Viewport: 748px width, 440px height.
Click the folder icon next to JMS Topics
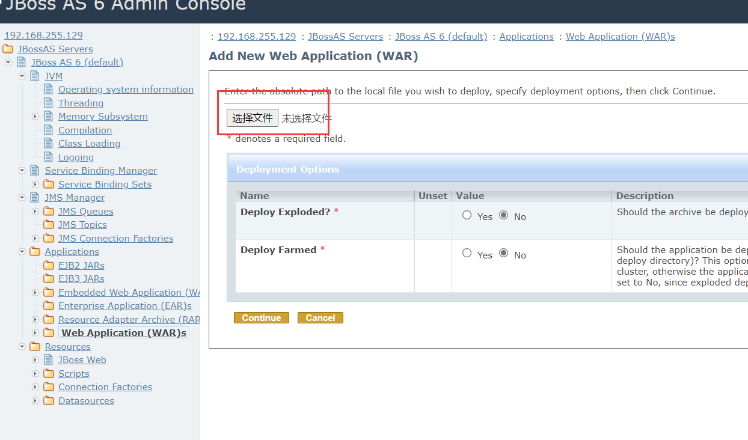49,224
